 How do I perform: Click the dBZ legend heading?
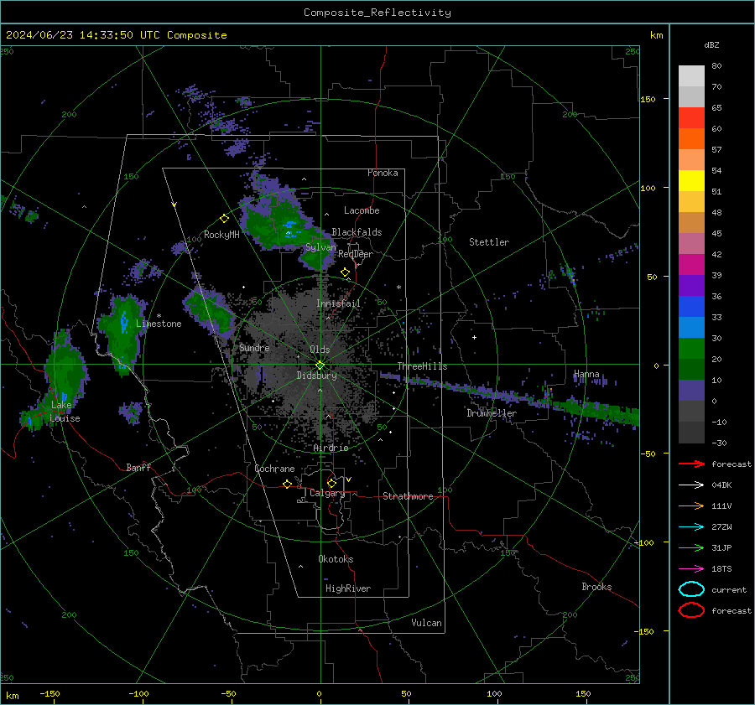(x=711, y=45)
